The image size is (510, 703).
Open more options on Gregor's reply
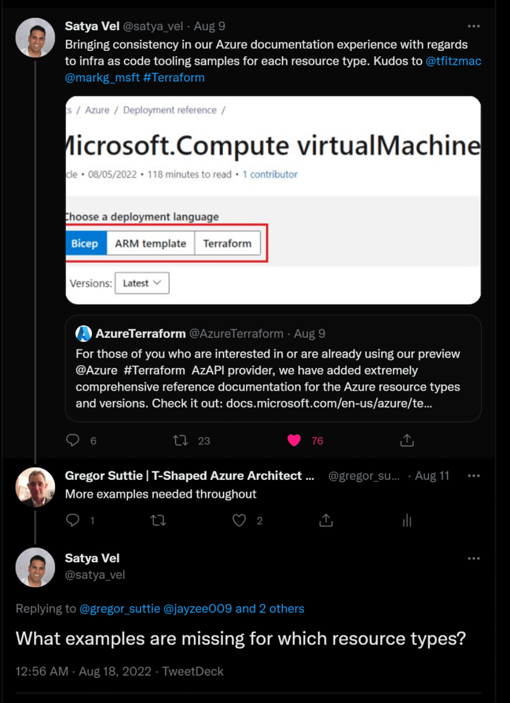point(473,476)
